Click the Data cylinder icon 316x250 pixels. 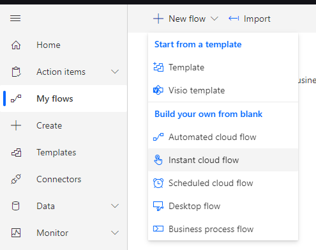click(x=15, y=206)
